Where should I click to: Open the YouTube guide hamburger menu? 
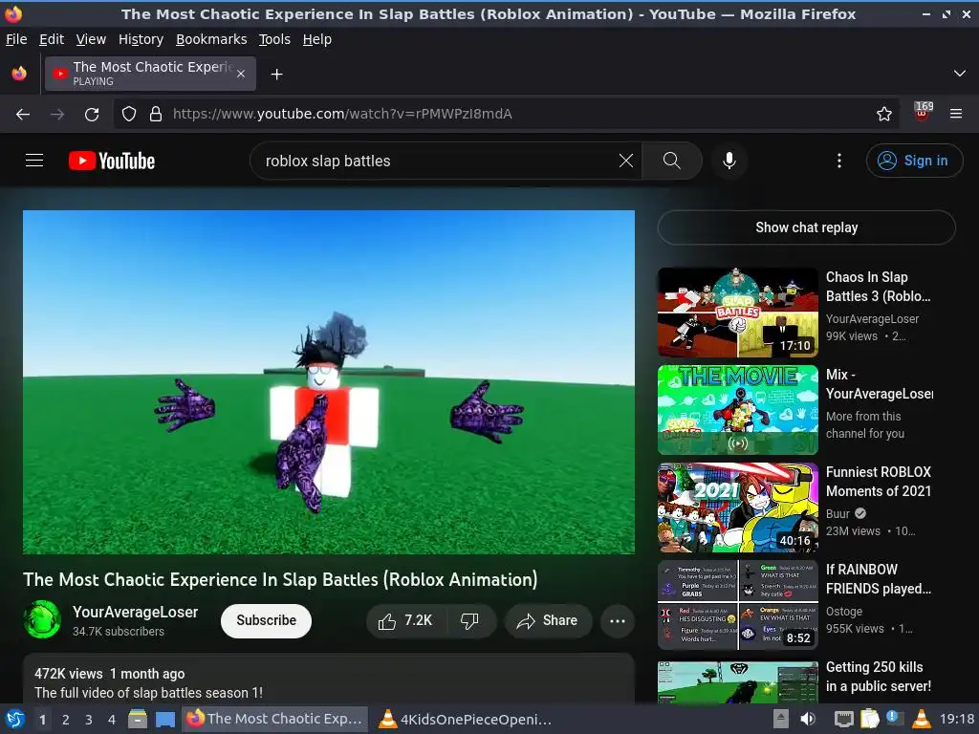(34, 161)
